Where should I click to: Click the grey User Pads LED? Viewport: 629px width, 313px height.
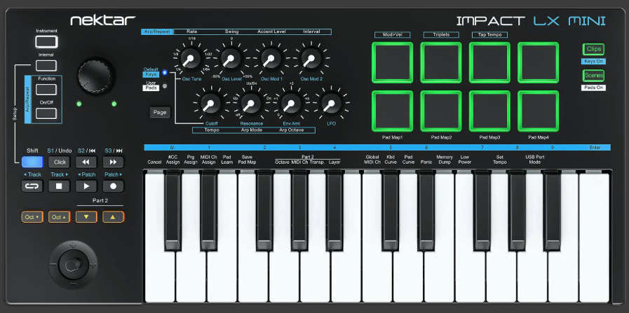click(165, 85)
